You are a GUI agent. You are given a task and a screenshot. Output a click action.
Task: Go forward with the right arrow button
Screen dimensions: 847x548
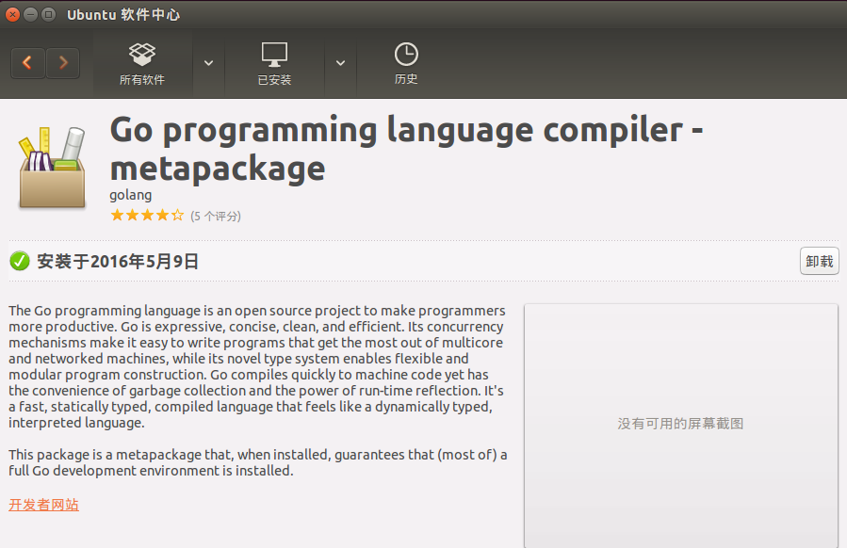(x=63, y=63)
